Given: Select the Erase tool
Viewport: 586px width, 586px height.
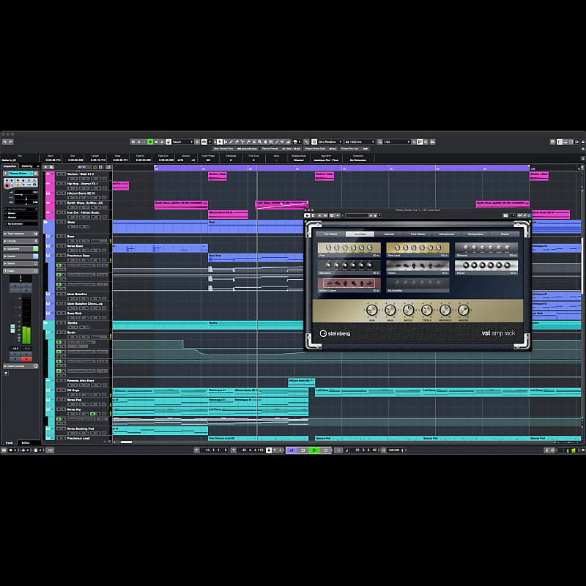Looking at the screenshot, I should [237, 141].
